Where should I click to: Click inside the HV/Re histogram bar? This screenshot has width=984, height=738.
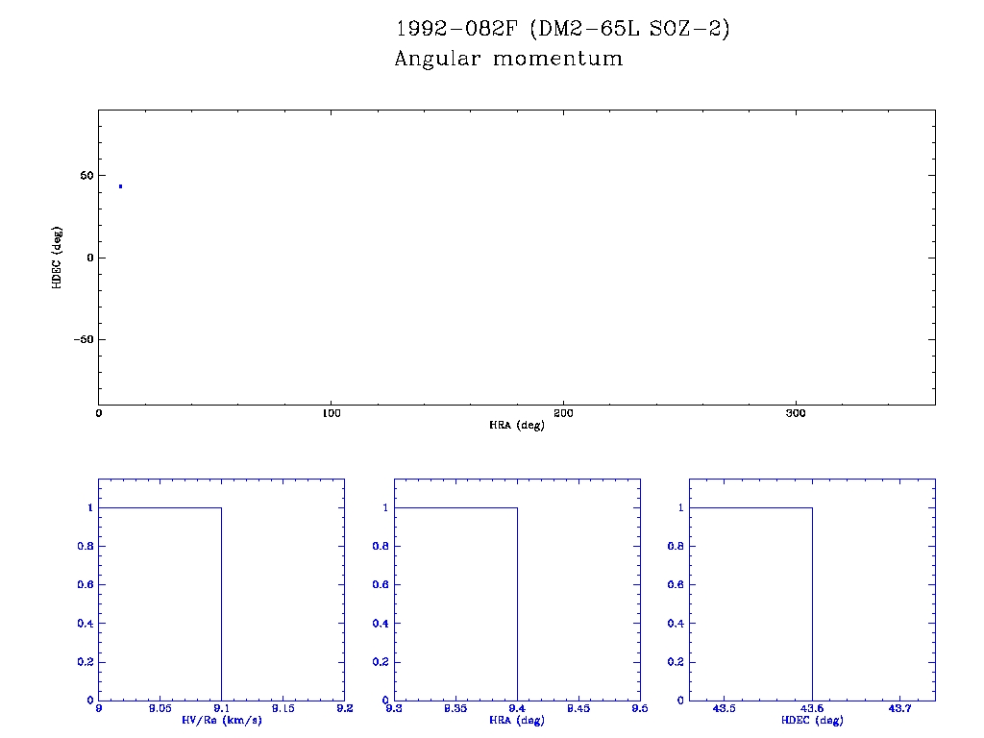160,603
